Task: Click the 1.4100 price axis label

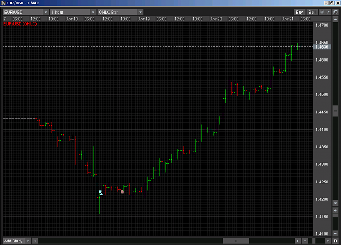Action: (322, 234)
